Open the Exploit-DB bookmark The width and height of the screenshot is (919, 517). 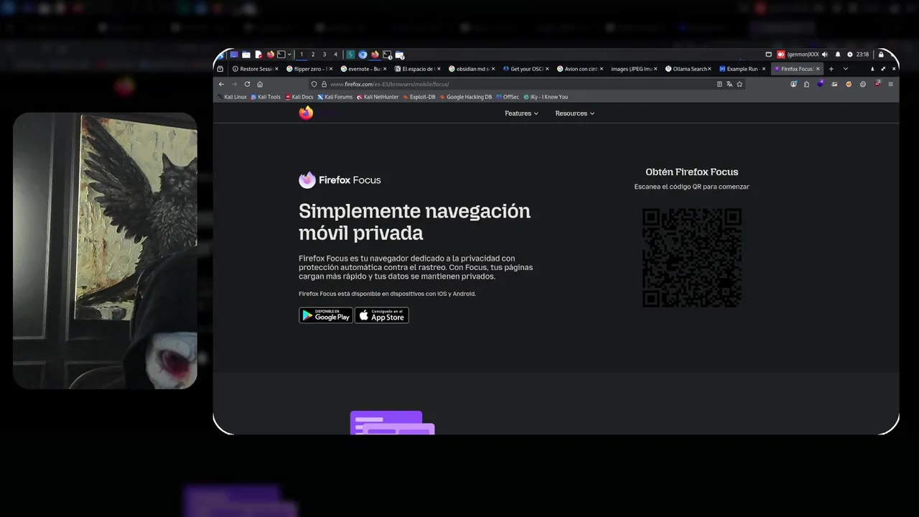coord(419,97)
